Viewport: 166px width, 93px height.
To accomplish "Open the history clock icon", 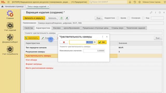I will 135,2.
